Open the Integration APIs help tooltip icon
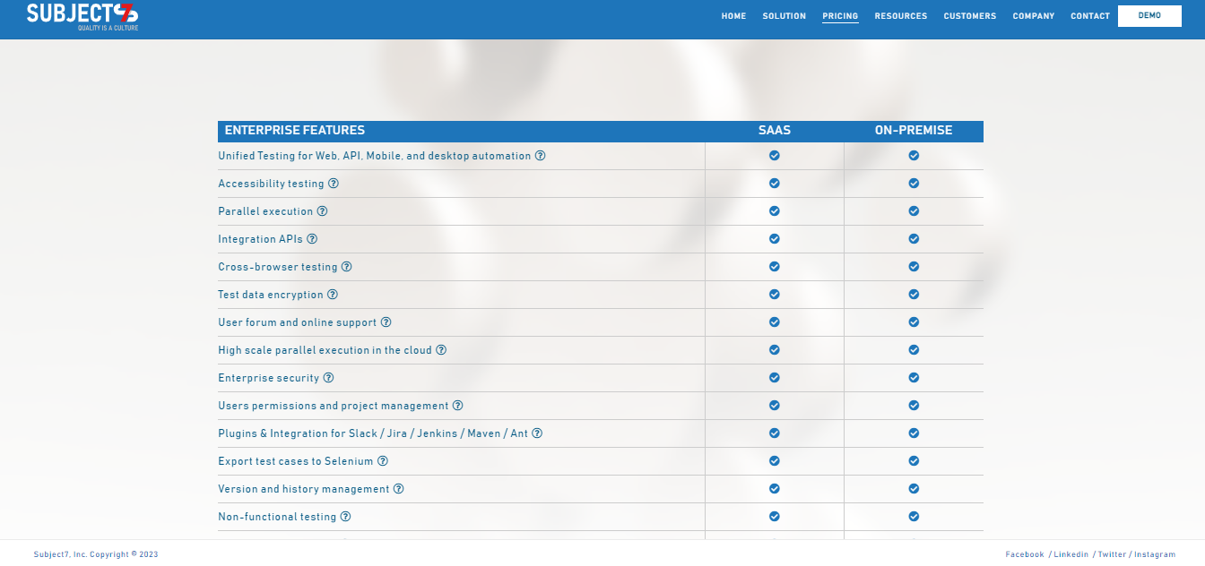The height and width of the screenshot is (566, 1205). pyautogui.click(x=312, y=239)
